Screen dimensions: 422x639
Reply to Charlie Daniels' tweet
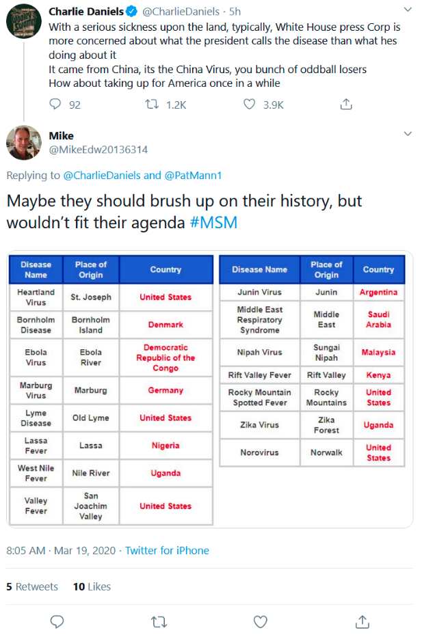click(x=55, y=105)
